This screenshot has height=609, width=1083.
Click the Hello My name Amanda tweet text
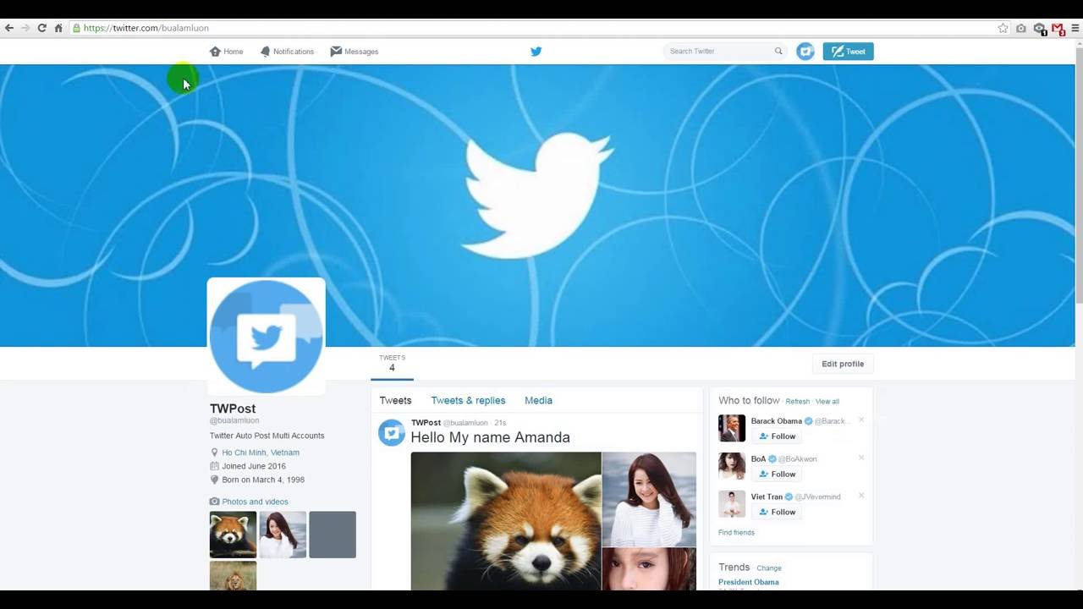click(491, 437)
